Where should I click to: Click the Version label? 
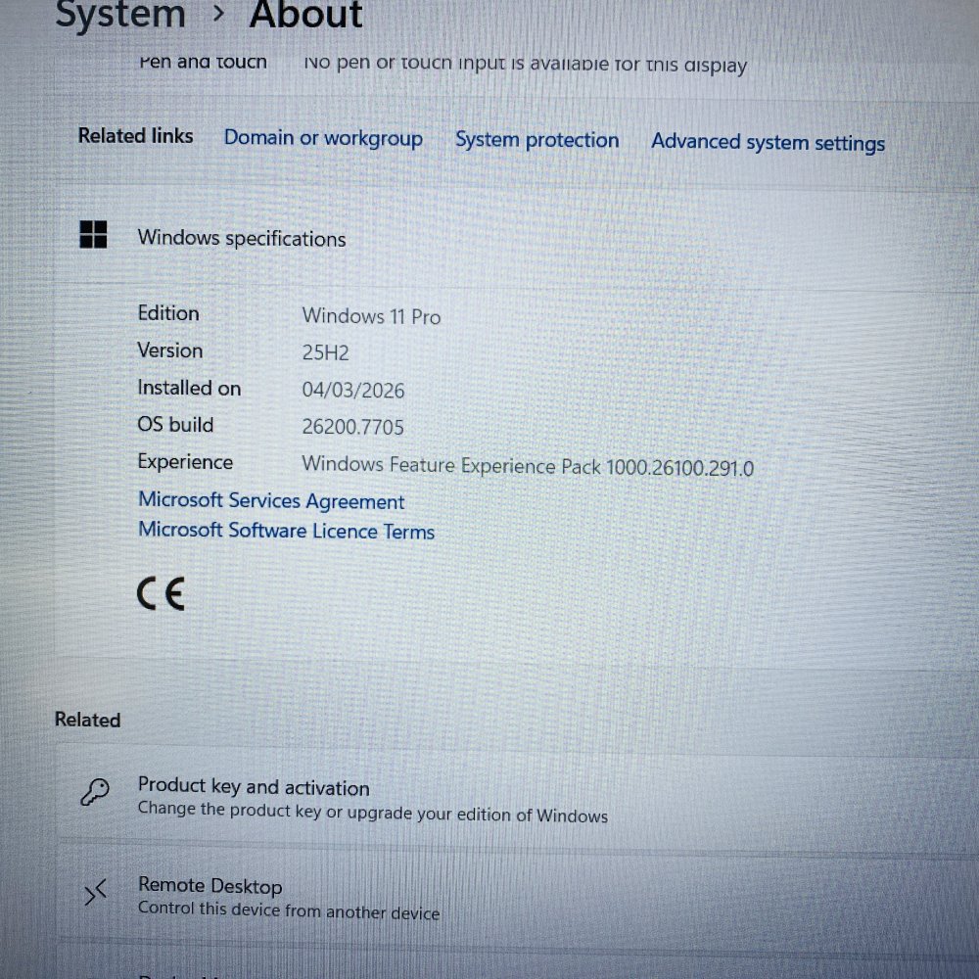pos(169,350)
